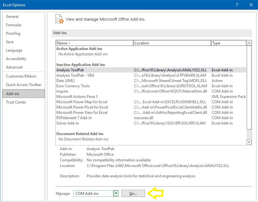Screen dimensions: 258x202
Task: Select the Analysis ToolPak - VBA row
Action: click(151, 75)
